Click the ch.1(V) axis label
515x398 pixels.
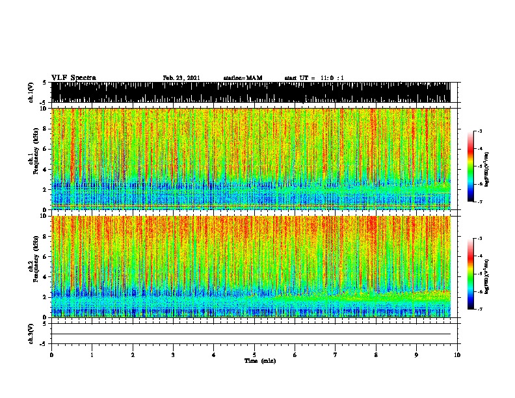point(31,92)
